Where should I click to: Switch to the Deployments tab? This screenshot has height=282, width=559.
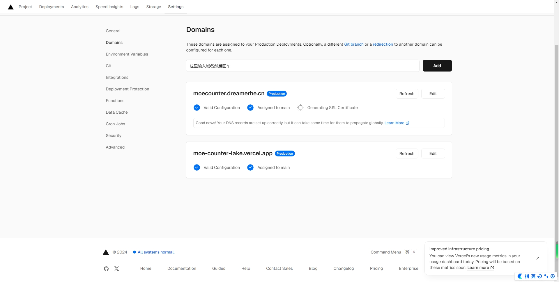pyautogui.click(x=52, y=7)
